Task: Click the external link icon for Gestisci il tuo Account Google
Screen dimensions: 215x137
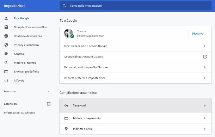Action: coord(205,57)
